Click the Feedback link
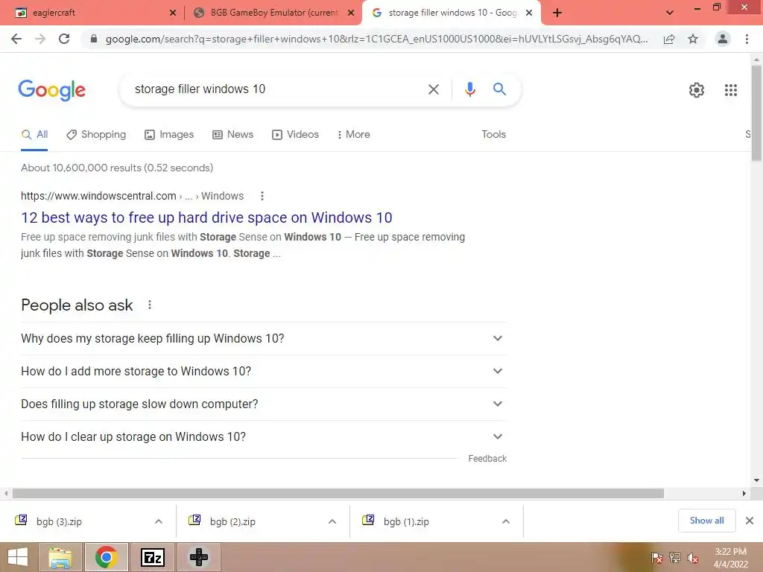Image resolution: width=763 pixels, height=572 pixels. [x=487, y=459]
